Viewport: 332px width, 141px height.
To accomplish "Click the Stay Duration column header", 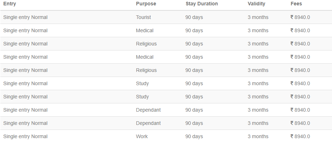I will [x=201, y=4].
